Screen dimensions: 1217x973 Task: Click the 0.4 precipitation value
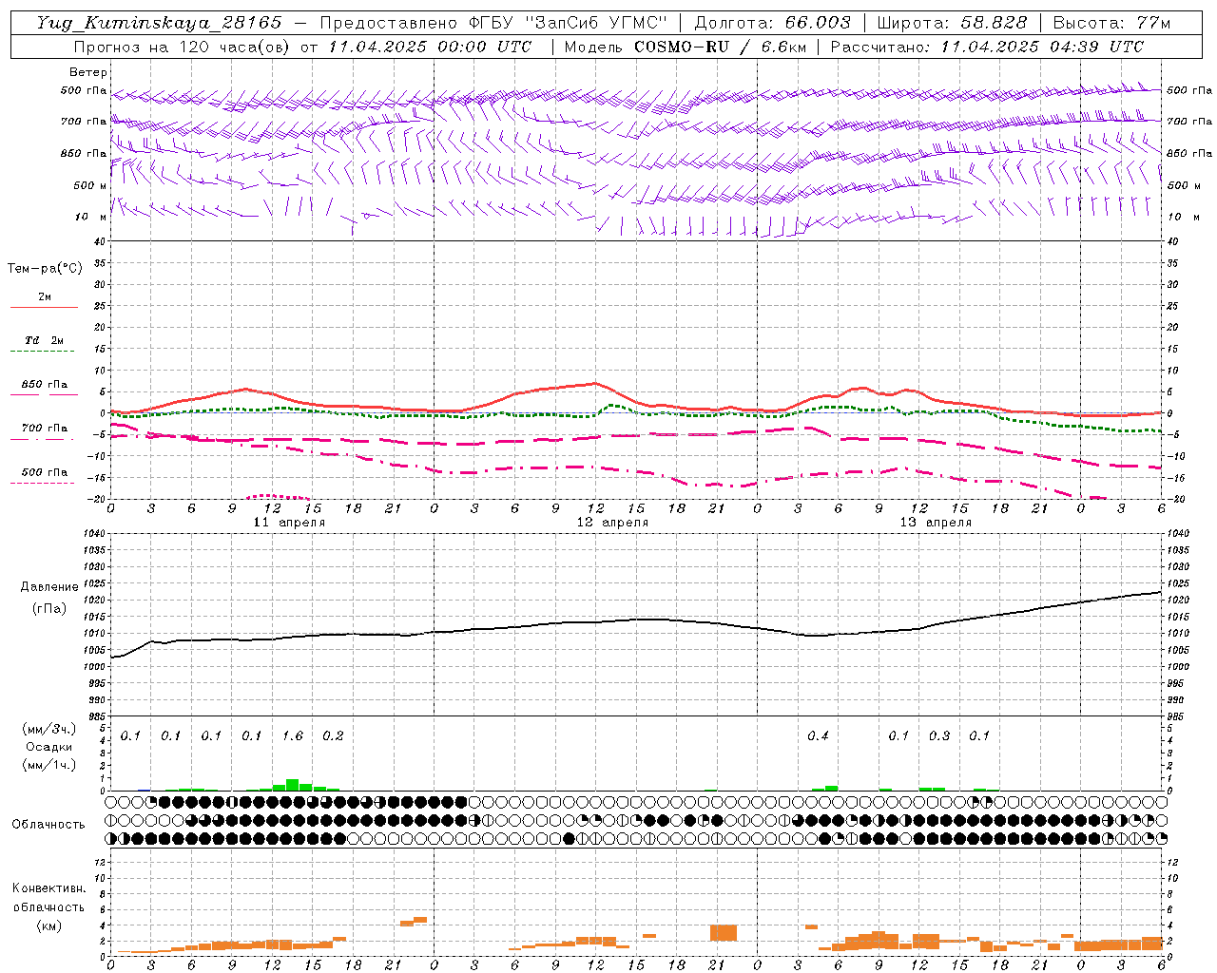point(818,736)
